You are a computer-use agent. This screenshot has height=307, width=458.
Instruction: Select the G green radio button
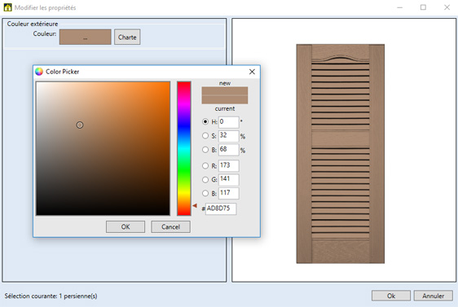click(x=205, y=179)
